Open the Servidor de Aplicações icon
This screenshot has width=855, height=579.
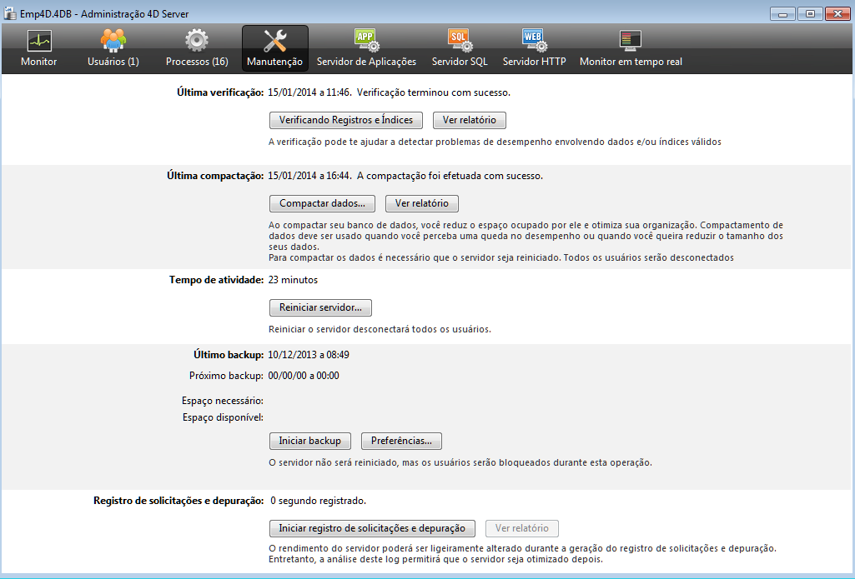pos(367,40)
